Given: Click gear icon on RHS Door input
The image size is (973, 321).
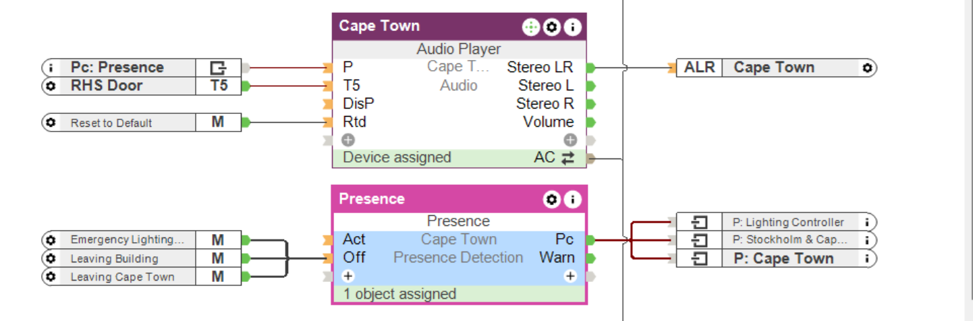Looking at the screenshot, I should pos(51,86).
